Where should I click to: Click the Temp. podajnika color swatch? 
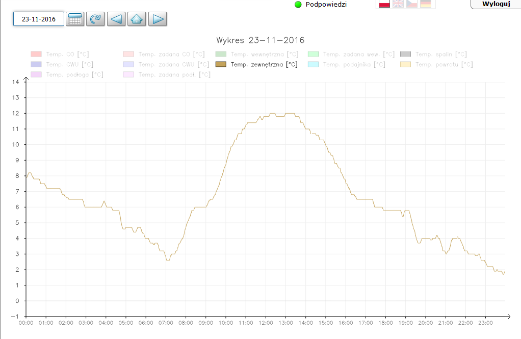coord(313,65)
